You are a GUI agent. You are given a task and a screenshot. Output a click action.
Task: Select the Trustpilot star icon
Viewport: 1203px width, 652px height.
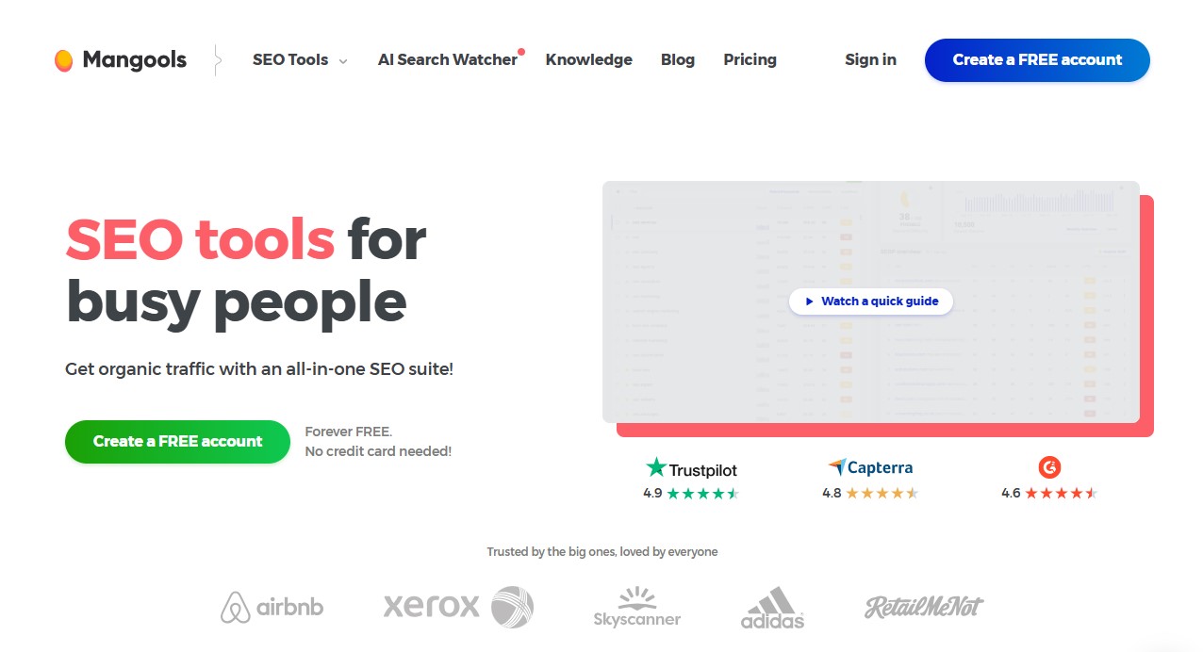click(655, 466)
